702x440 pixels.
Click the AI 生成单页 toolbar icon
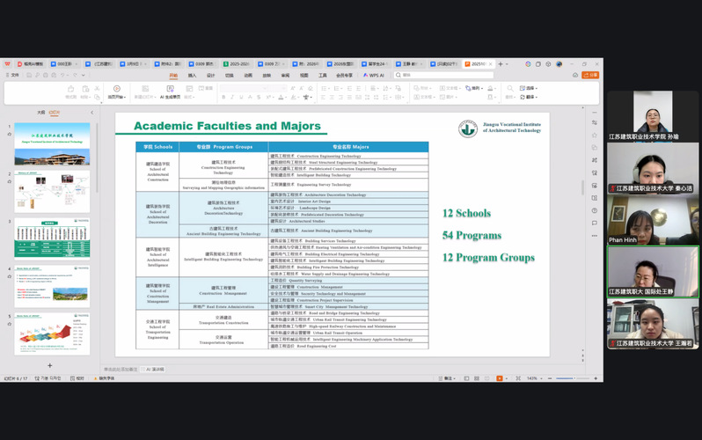click(169, 92)
